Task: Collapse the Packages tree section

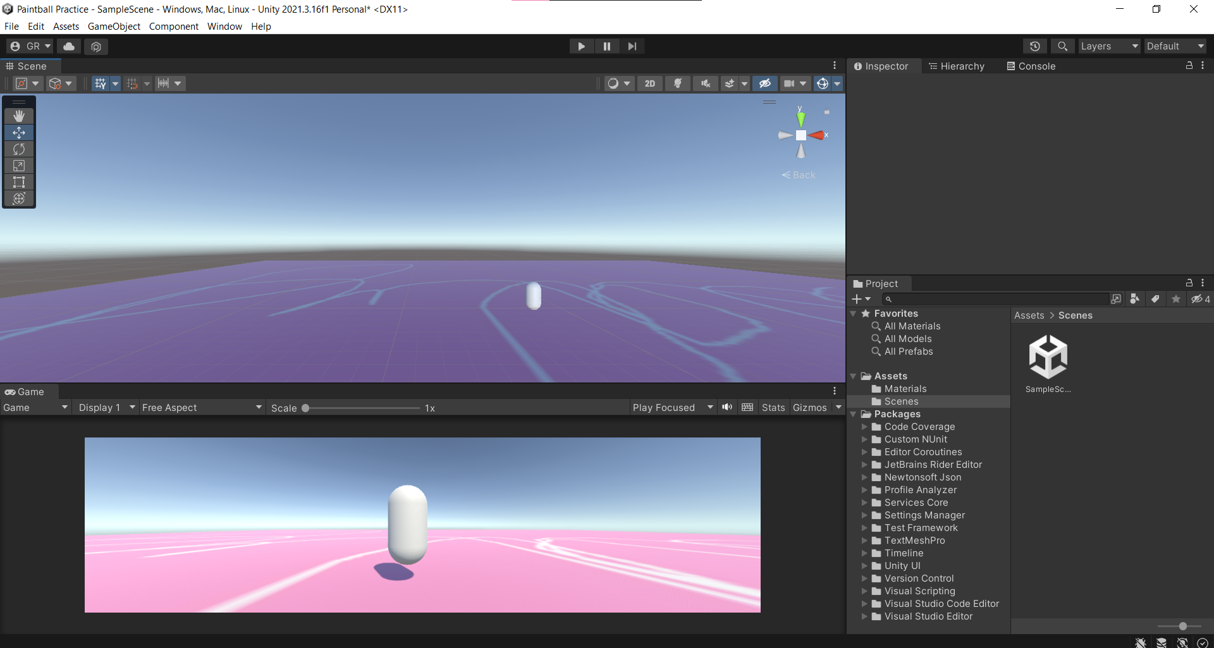Action: [x=854, y=414]
